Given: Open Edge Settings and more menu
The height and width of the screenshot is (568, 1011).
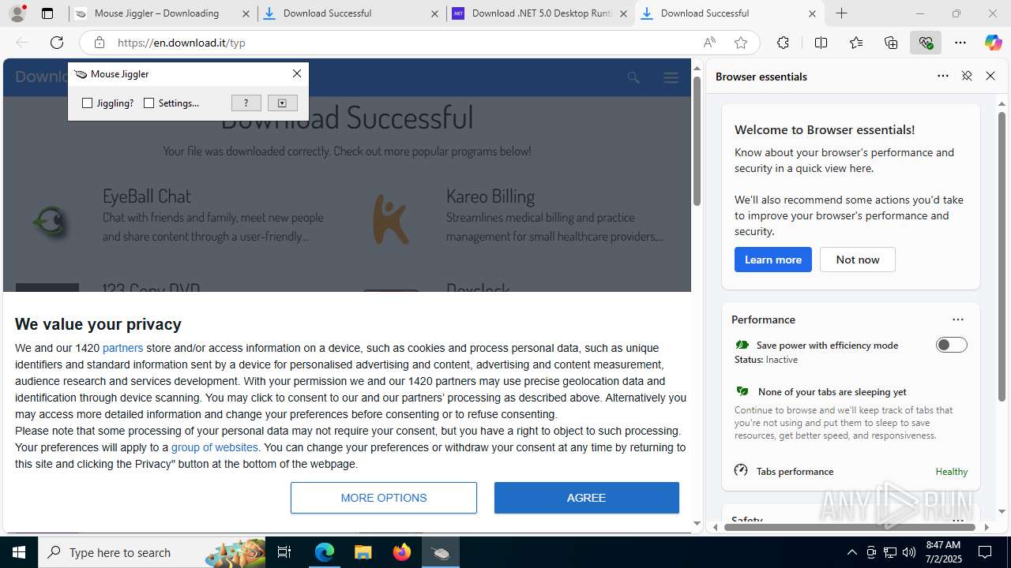Looking at the screenshot, I should (x=960, y=43).
